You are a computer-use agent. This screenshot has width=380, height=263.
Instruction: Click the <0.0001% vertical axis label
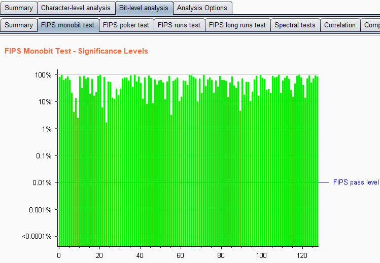(x=38, y=236)
